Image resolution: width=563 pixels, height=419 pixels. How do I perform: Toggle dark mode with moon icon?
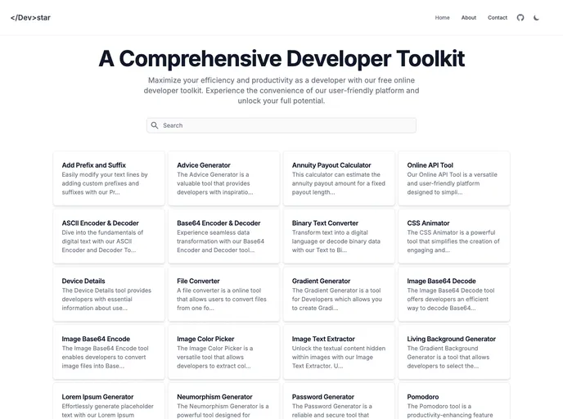click(x=537, y=17)
